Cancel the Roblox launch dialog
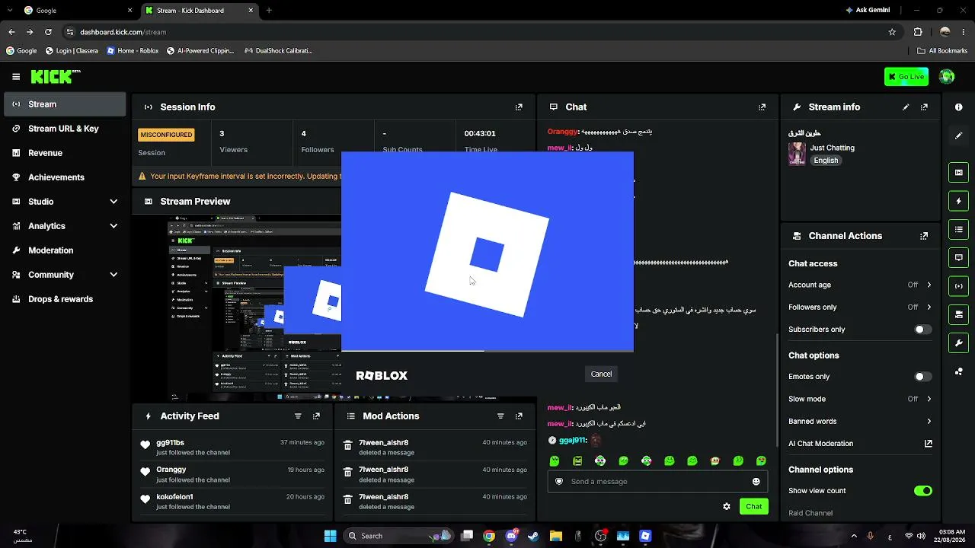Viewport: 975px width, 548px height. point(601,374)
